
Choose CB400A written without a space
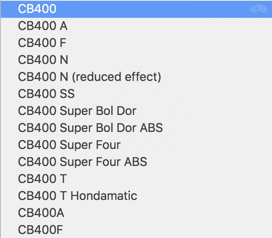(x=41, y=213)
